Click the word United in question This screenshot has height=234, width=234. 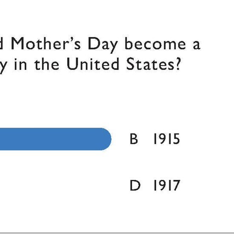93,64
